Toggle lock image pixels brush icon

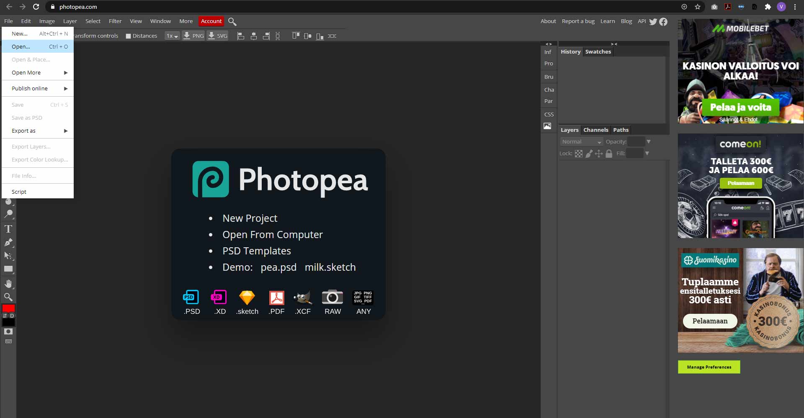pyautogui.click(x=589, y=154)
